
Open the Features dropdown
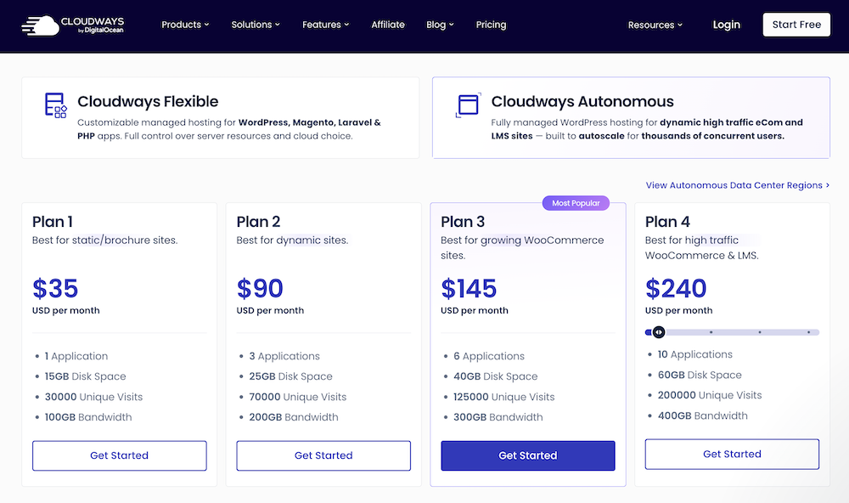pyautogui.click(x=325, y=25)
